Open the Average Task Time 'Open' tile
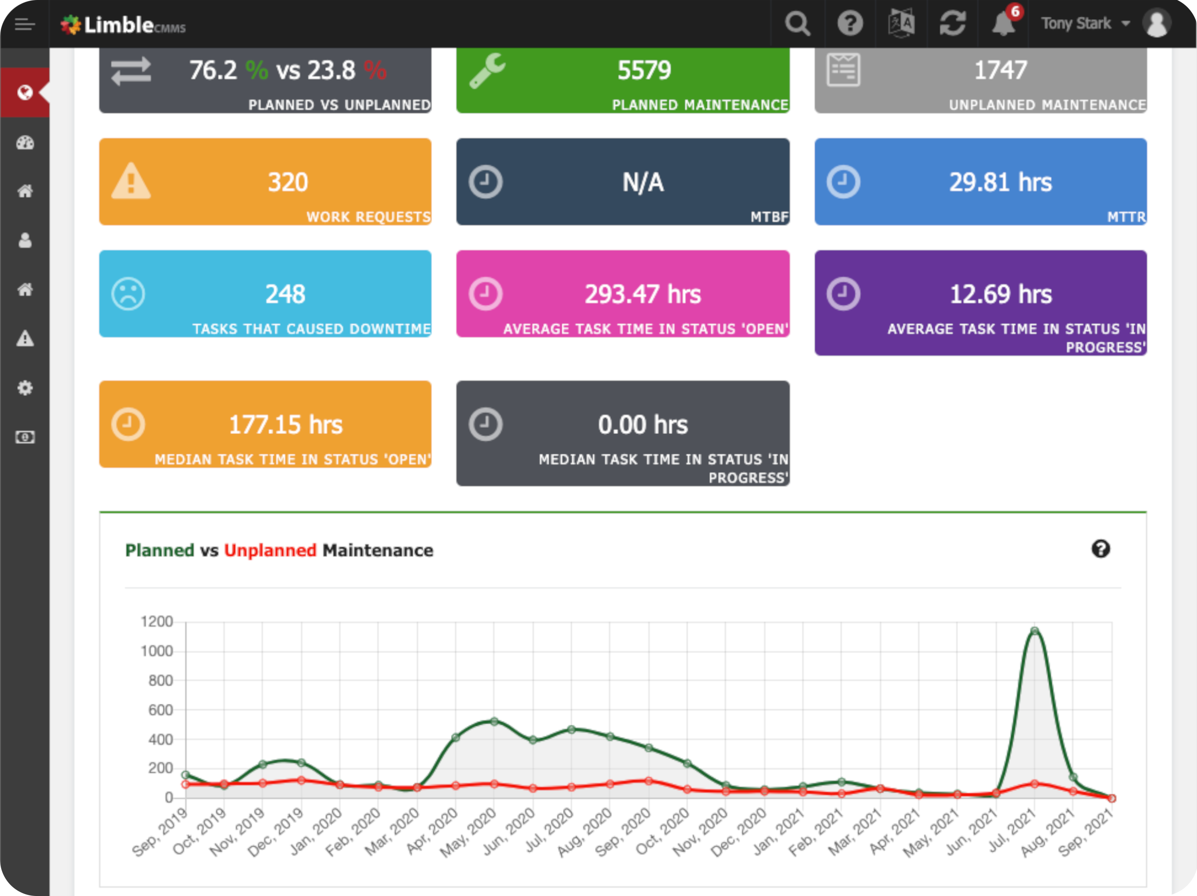This screenshot has width=1197, height=896. coord(623,293)
